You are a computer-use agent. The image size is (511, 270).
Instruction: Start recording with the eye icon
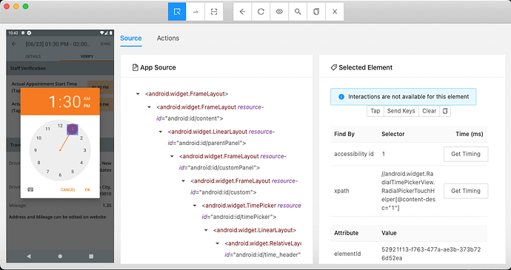279,12
